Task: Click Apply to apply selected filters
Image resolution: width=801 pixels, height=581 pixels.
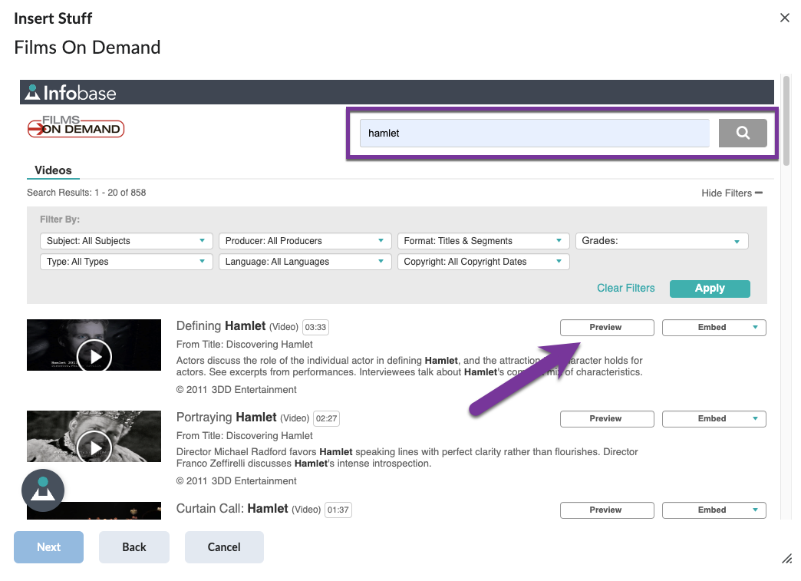Action: coord(709,288)
